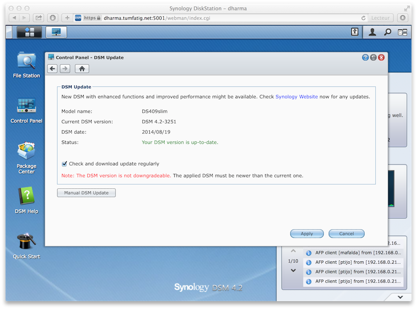Click info icon beside the mafalda log entry

point(309,253)
